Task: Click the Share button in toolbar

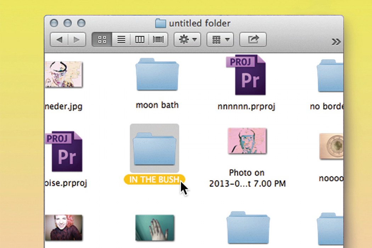Action: (x=253, y=40)
